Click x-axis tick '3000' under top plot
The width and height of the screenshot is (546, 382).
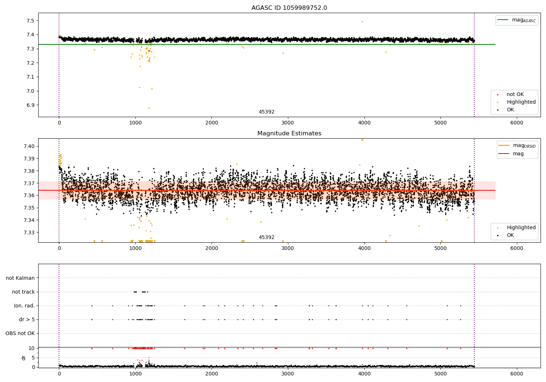[x=288, y=123]
